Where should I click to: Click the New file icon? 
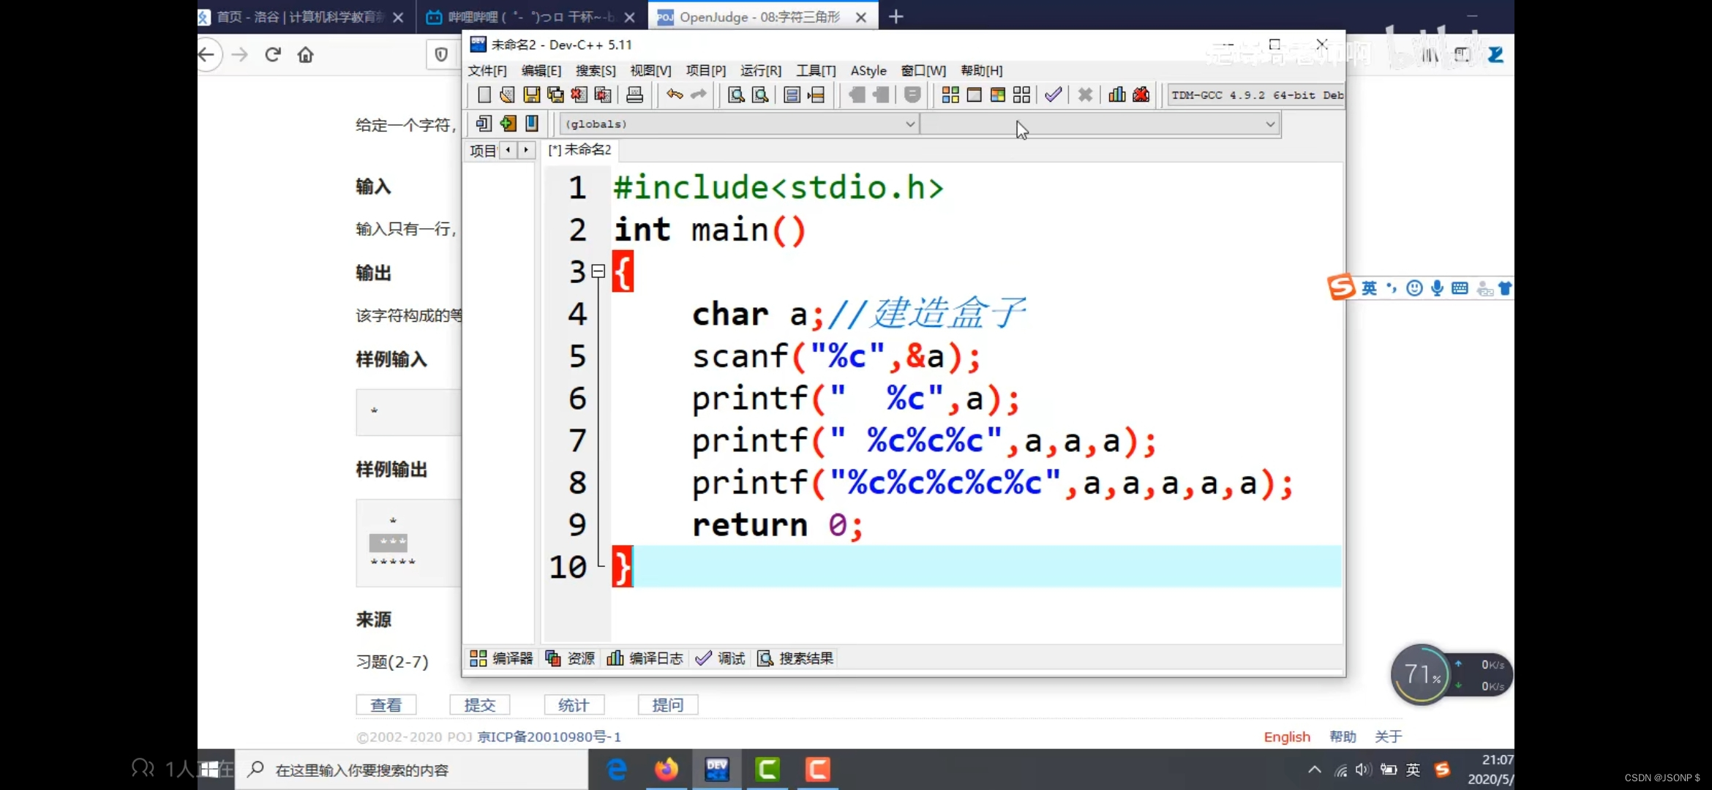[x=484, y=95]
